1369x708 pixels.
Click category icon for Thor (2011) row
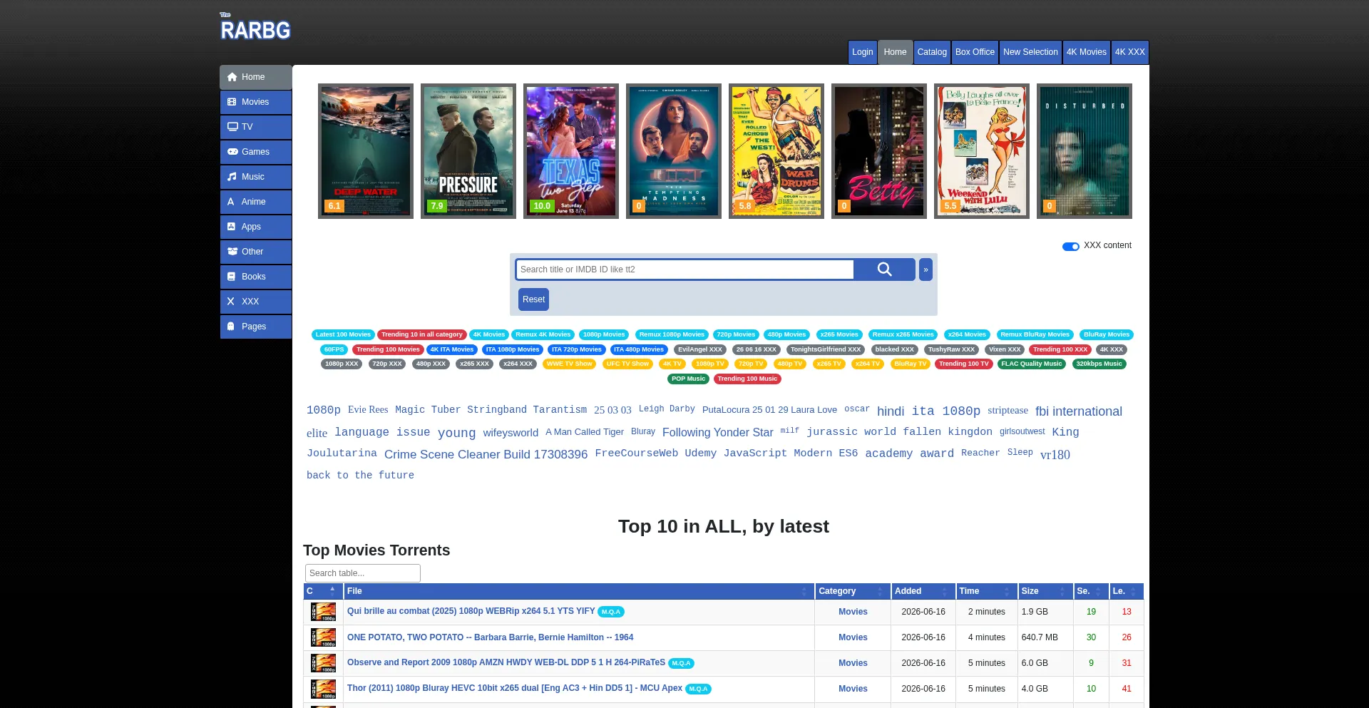click(x=323, y=689)
